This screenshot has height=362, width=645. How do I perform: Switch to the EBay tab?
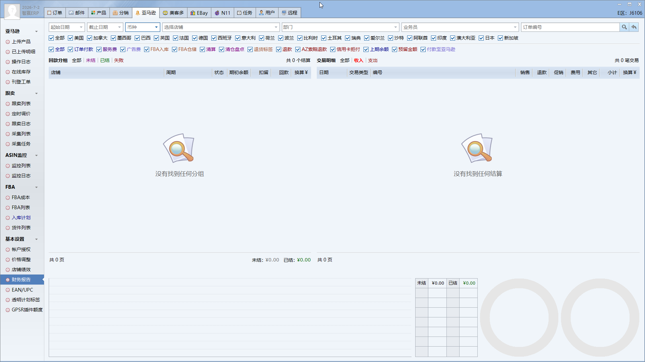(x=199, y=13)
